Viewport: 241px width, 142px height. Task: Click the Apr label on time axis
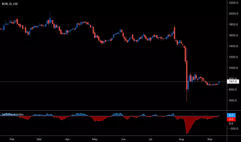(x=67, y=139)
